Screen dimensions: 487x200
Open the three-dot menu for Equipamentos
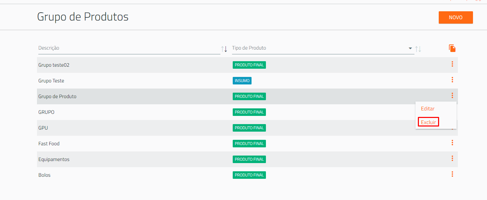tap(452, 158)
